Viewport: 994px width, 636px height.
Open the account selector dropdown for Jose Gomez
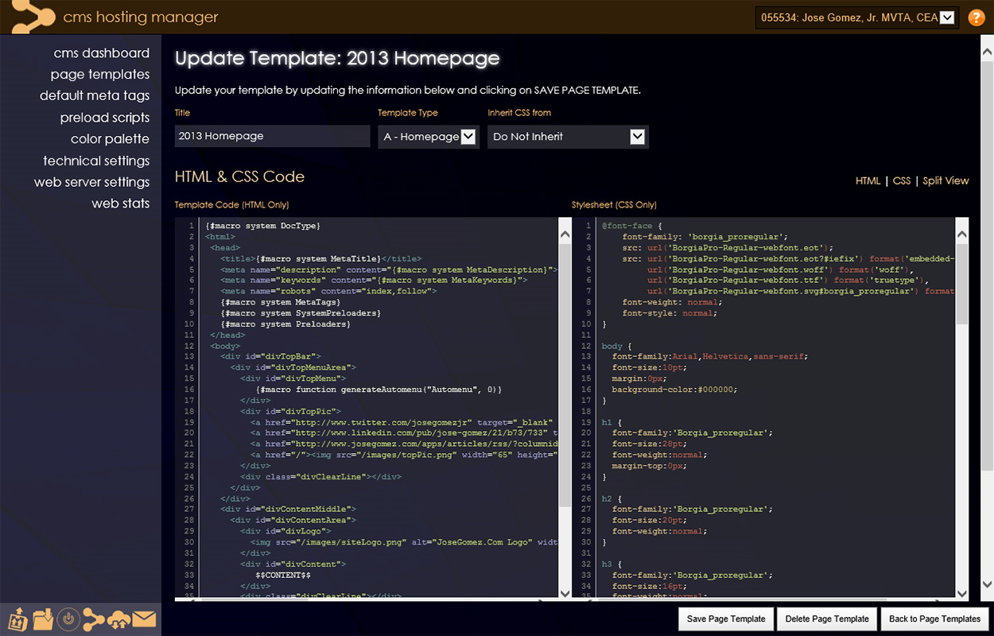pos(856,17)
